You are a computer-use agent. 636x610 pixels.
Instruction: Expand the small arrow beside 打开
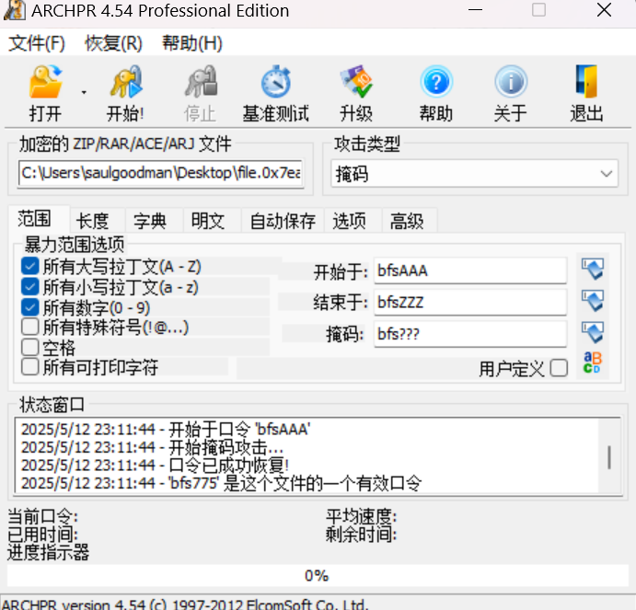[x=84, y=93]
